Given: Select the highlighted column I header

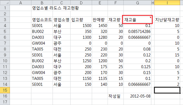Looking at the screenshot, I should click(167, 3).
